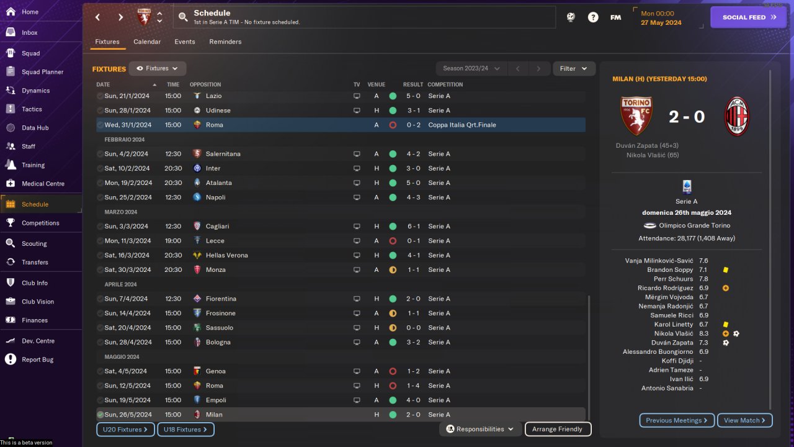This screenshot has height=447, width=794.
Task: Open Tactics from the sidebar
Action: [x=32, y=109]
